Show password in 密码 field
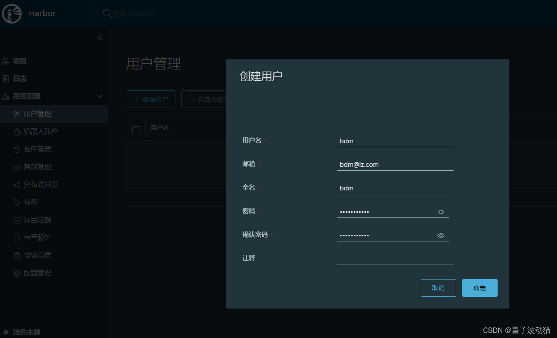Viewport: 557px width, 338px height. click(x=441, y=212)
